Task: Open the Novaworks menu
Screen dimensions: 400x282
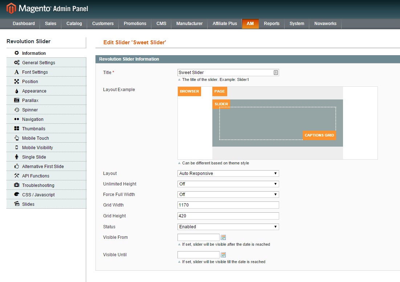Action: 325,24
